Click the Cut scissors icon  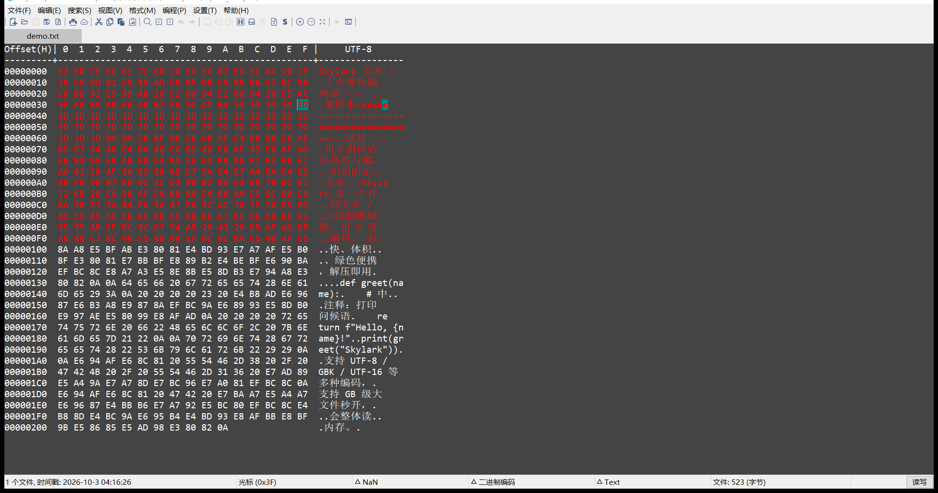point(99,22)
